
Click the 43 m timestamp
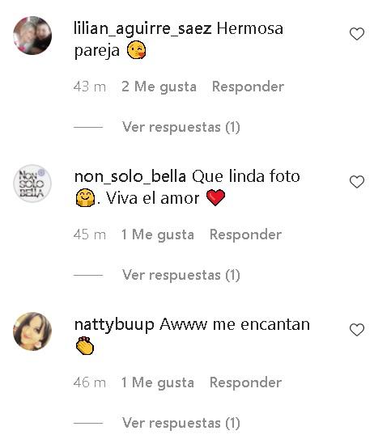point(90,87)
